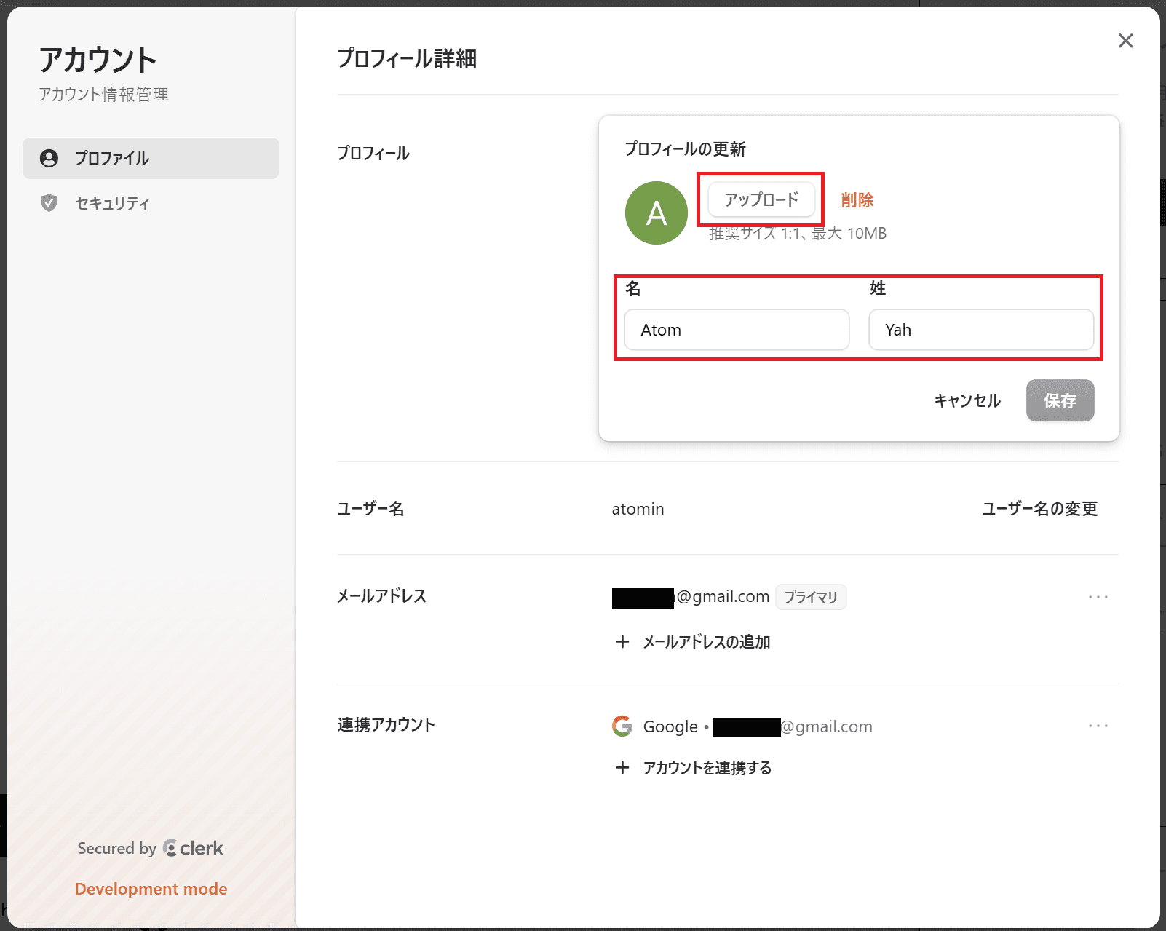Click the plus icon beside メールアドレスの追加
This screenshot has width=1166, height=931.
pos(623,642)
